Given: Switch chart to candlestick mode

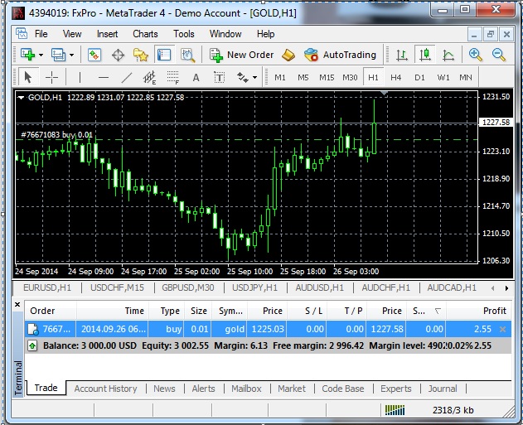Looking at the screenshot, I should (424, 55).
